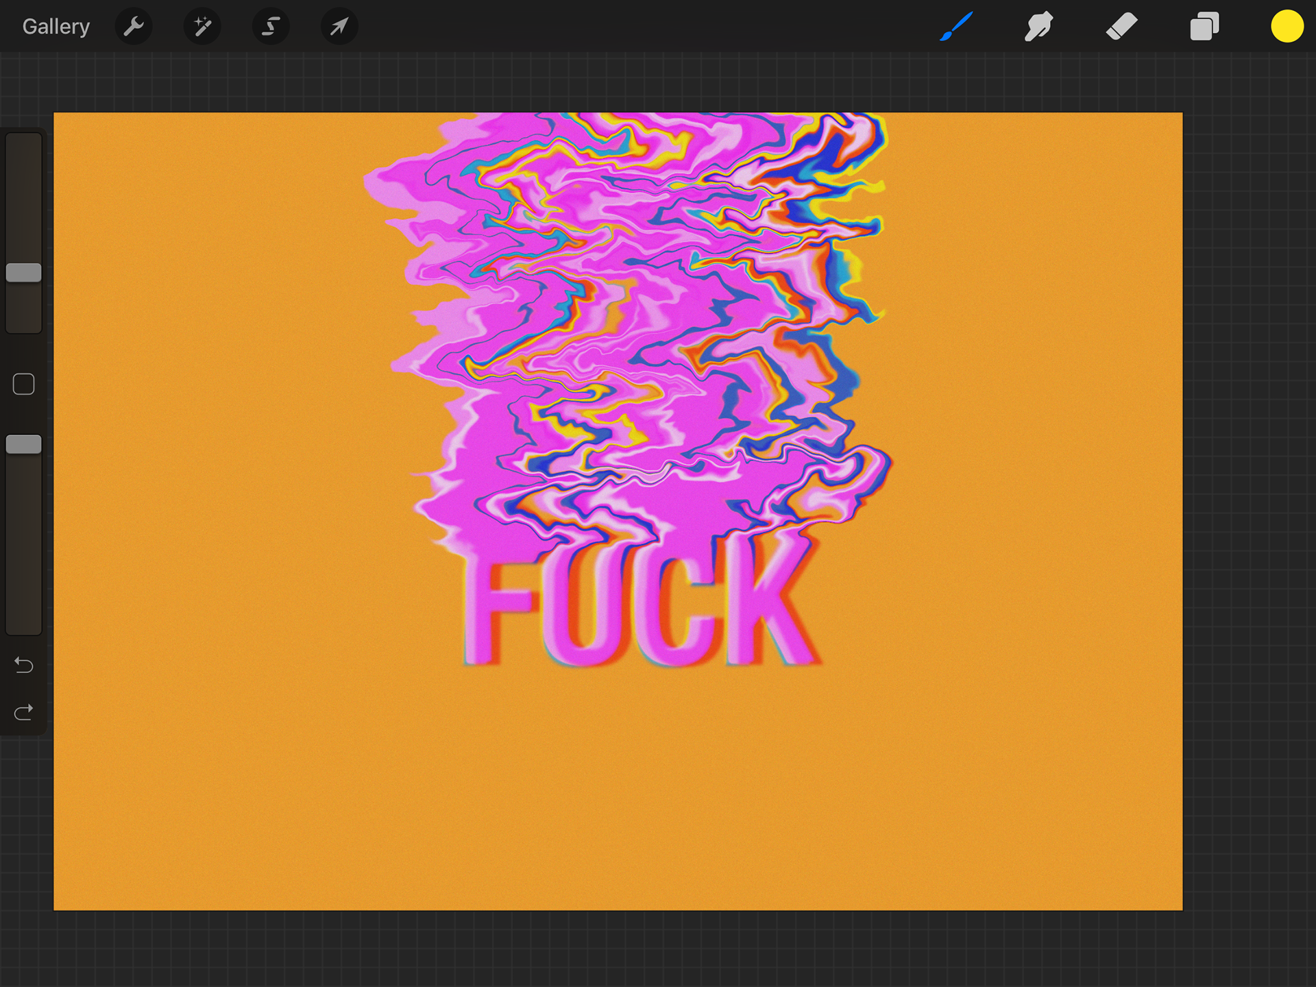This screenshot has width=1316, height=987.
Task: Select the Paint brush tool
Action: click(x=956, y=27)
